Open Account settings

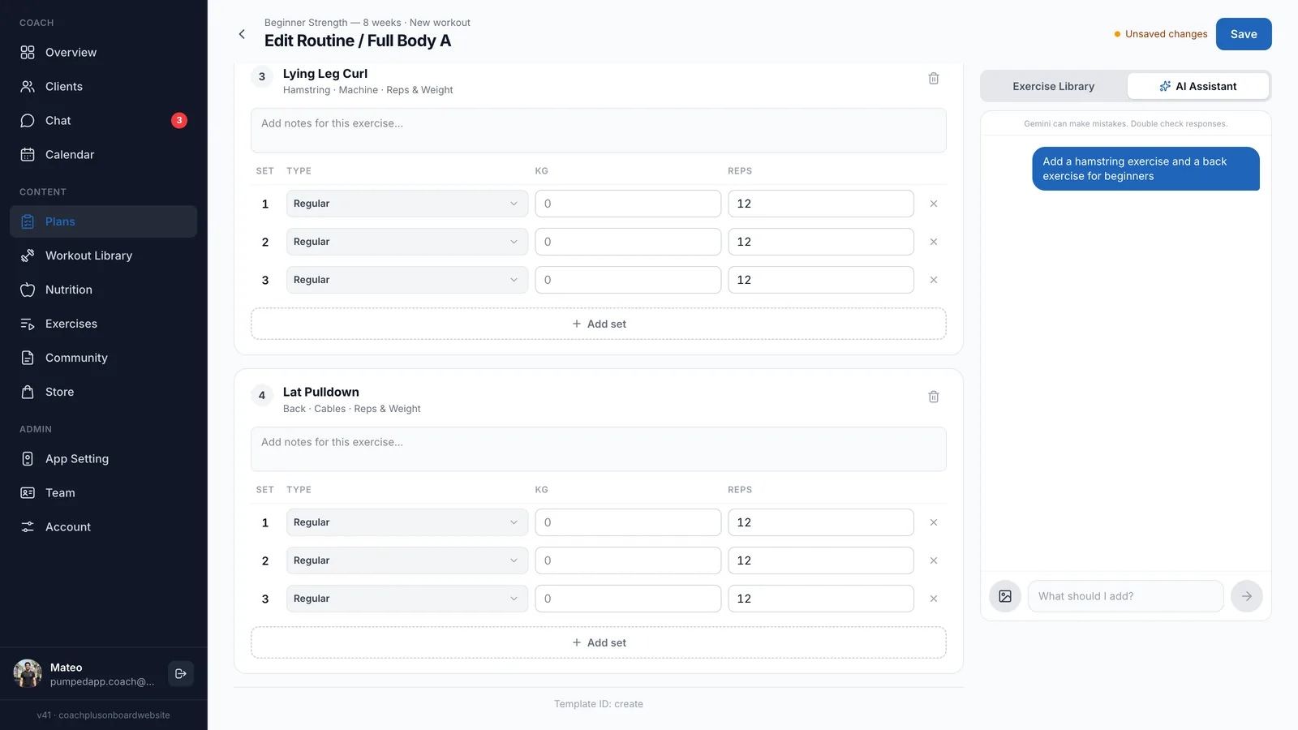103,527
